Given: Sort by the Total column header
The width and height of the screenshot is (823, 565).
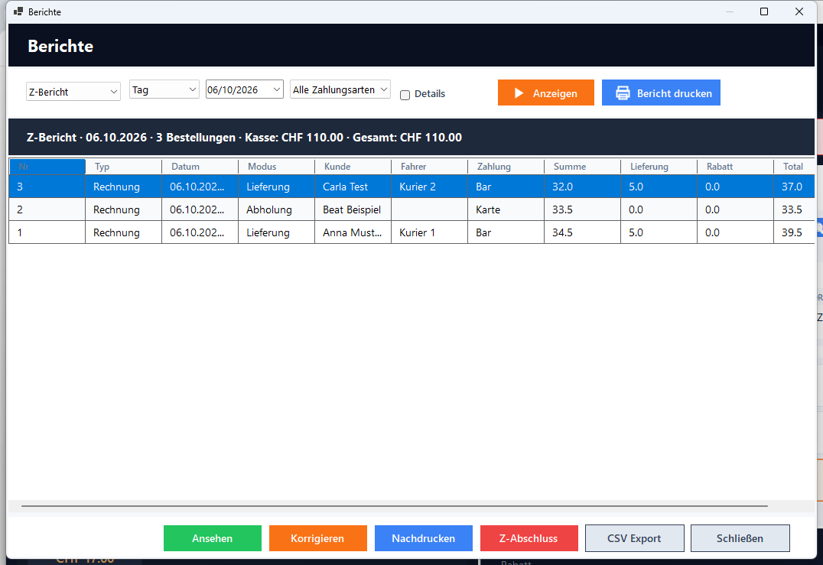Looking at the screenshot, I should coord(794,167).
